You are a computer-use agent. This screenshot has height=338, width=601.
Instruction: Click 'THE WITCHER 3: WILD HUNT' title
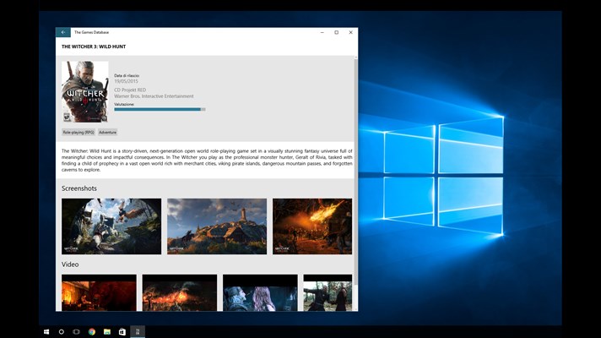[94, 46]
